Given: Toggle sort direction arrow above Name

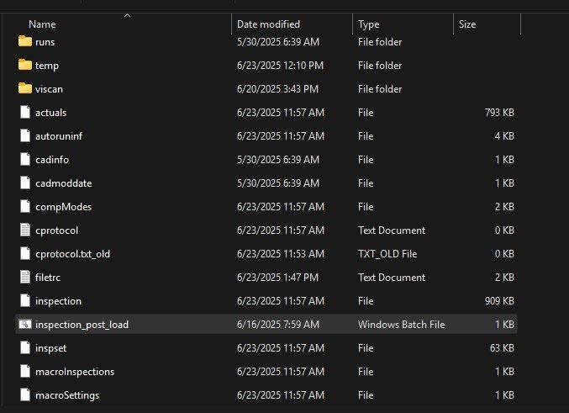Looking at the screenshot, I should coord(127,16).
